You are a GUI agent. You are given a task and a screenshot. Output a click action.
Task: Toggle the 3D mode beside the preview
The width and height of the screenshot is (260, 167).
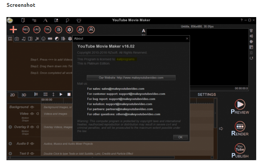point(251,53)
